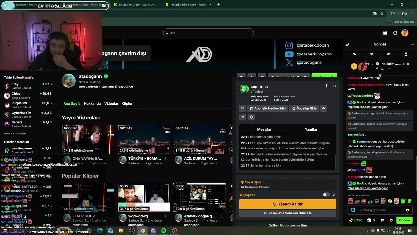Focus the Ara search field

(x=208, y=33)
